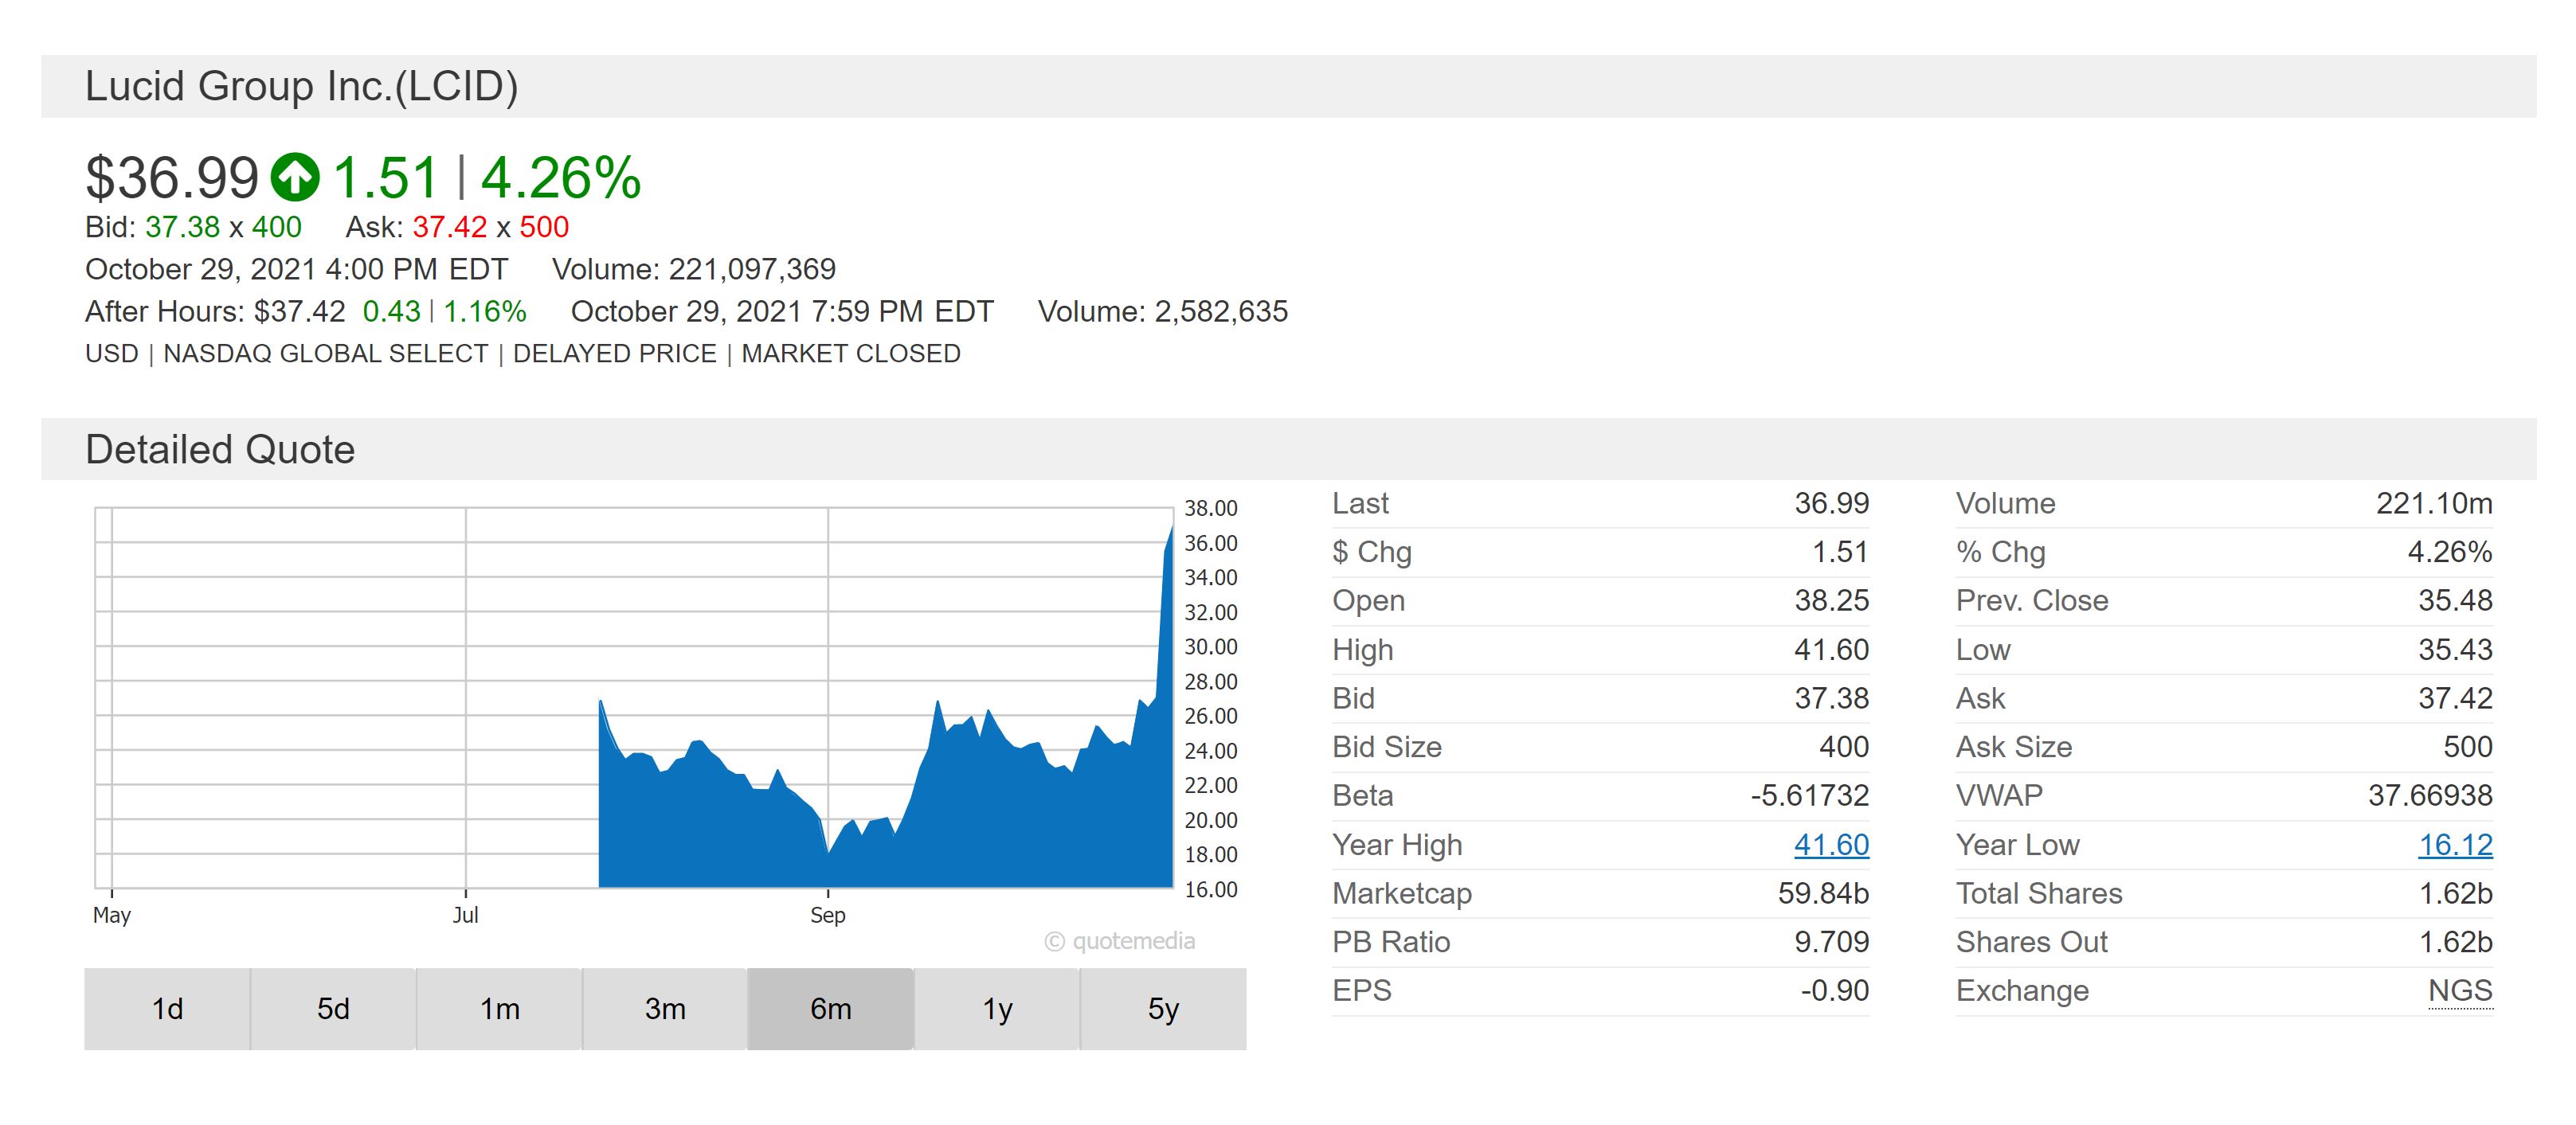The height and width of the screenshot is (1125, 2576).
Task: Switch chart to 1m range
Action: pos(499,1009)
